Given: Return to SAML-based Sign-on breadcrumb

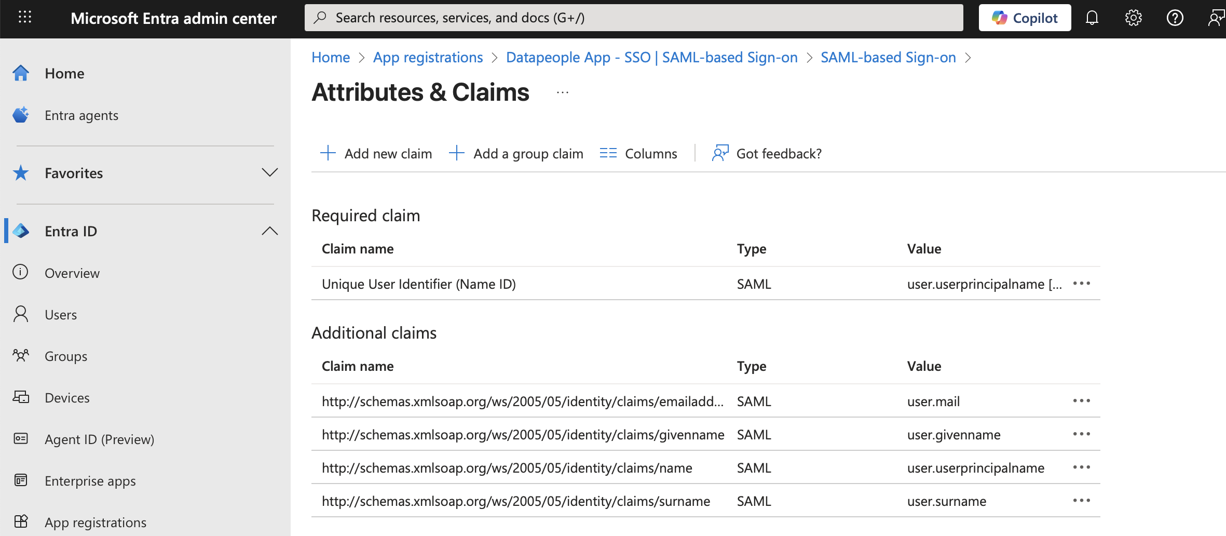Looking at the screenshot, I should (888, 57).
